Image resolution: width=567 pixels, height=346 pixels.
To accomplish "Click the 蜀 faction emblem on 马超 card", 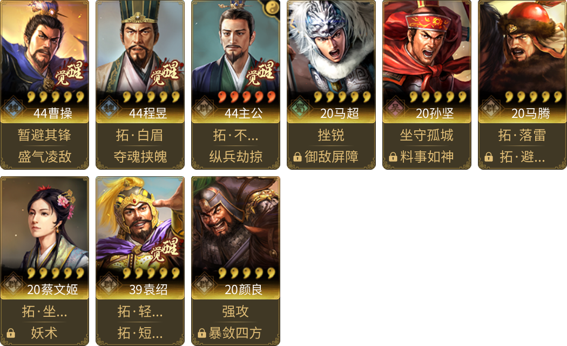I will [300, 108].
